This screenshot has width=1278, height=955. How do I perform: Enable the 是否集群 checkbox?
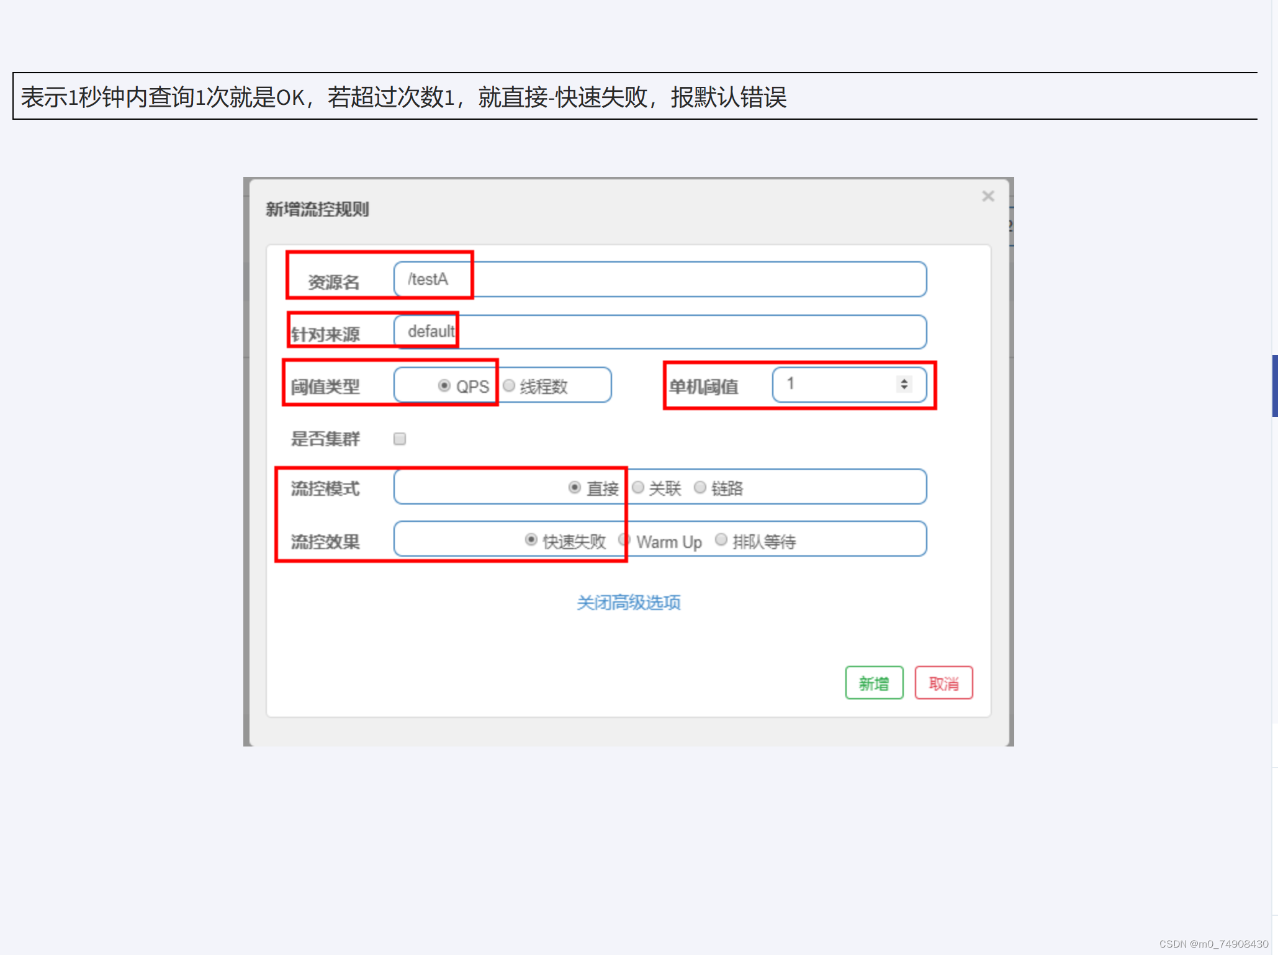click(x=400, y=439)
